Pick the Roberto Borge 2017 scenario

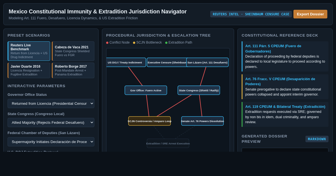[x=73, y=70]
